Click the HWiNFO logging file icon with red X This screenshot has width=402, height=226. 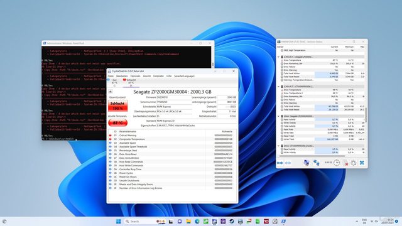coord(345,163)
